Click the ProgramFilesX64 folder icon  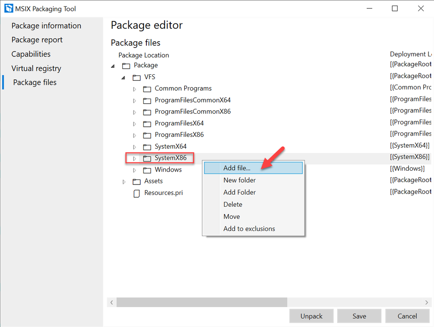pyautogui.click(x=147, y=124)
